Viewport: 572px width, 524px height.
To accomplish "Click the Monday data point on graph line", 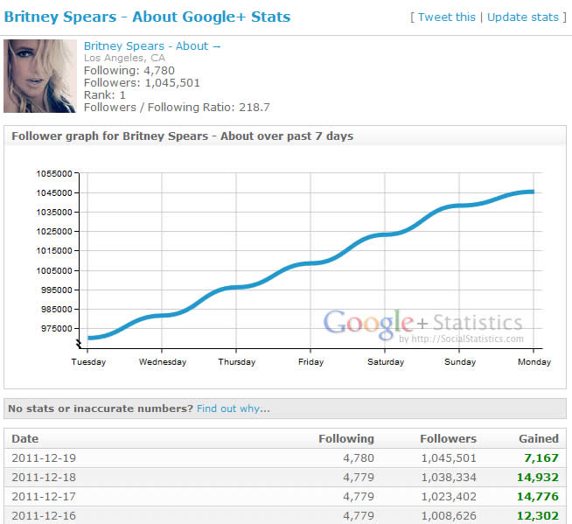I will (x=533, y=192).
